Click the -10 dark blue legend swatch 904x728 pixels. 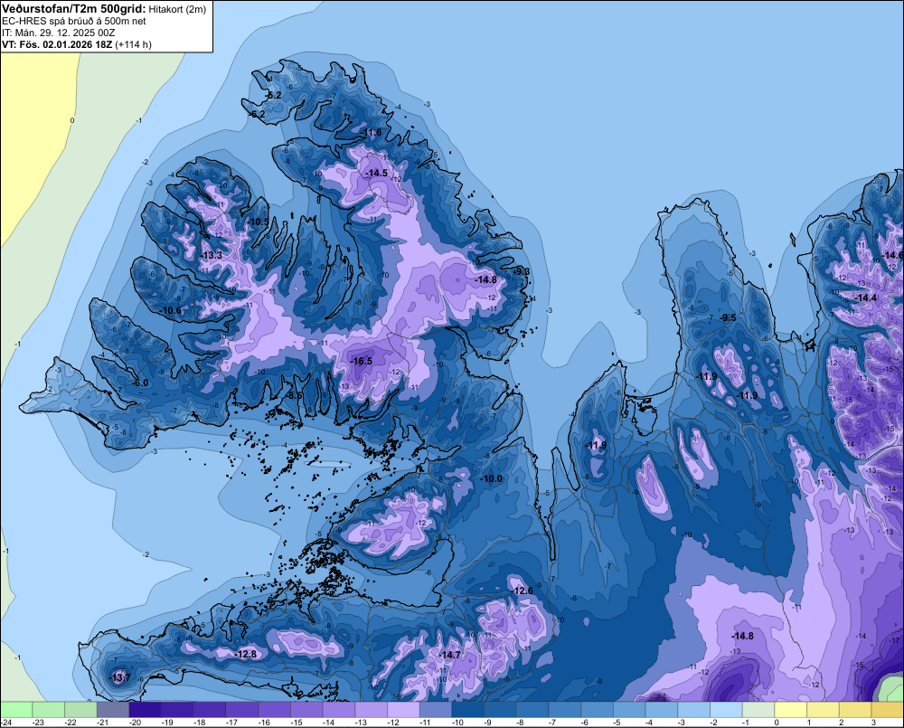point(468,709)
